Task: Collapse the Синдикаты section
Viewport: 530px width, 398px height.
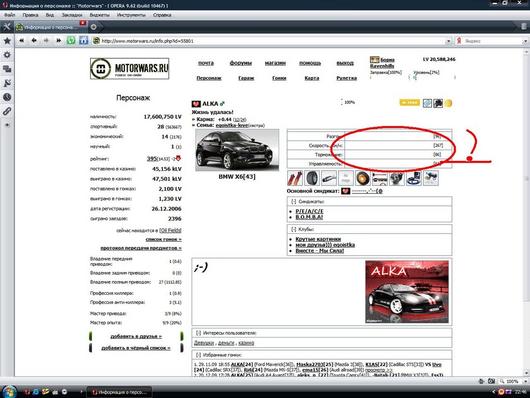Action: click(293, 201)
